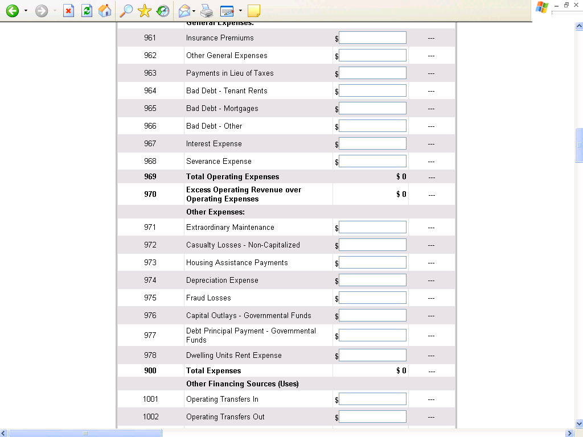Refresh the page with the green arrows icon
The width and height of the screenshot is (583, 437).
pyautogui.click(x=87, y=11)
